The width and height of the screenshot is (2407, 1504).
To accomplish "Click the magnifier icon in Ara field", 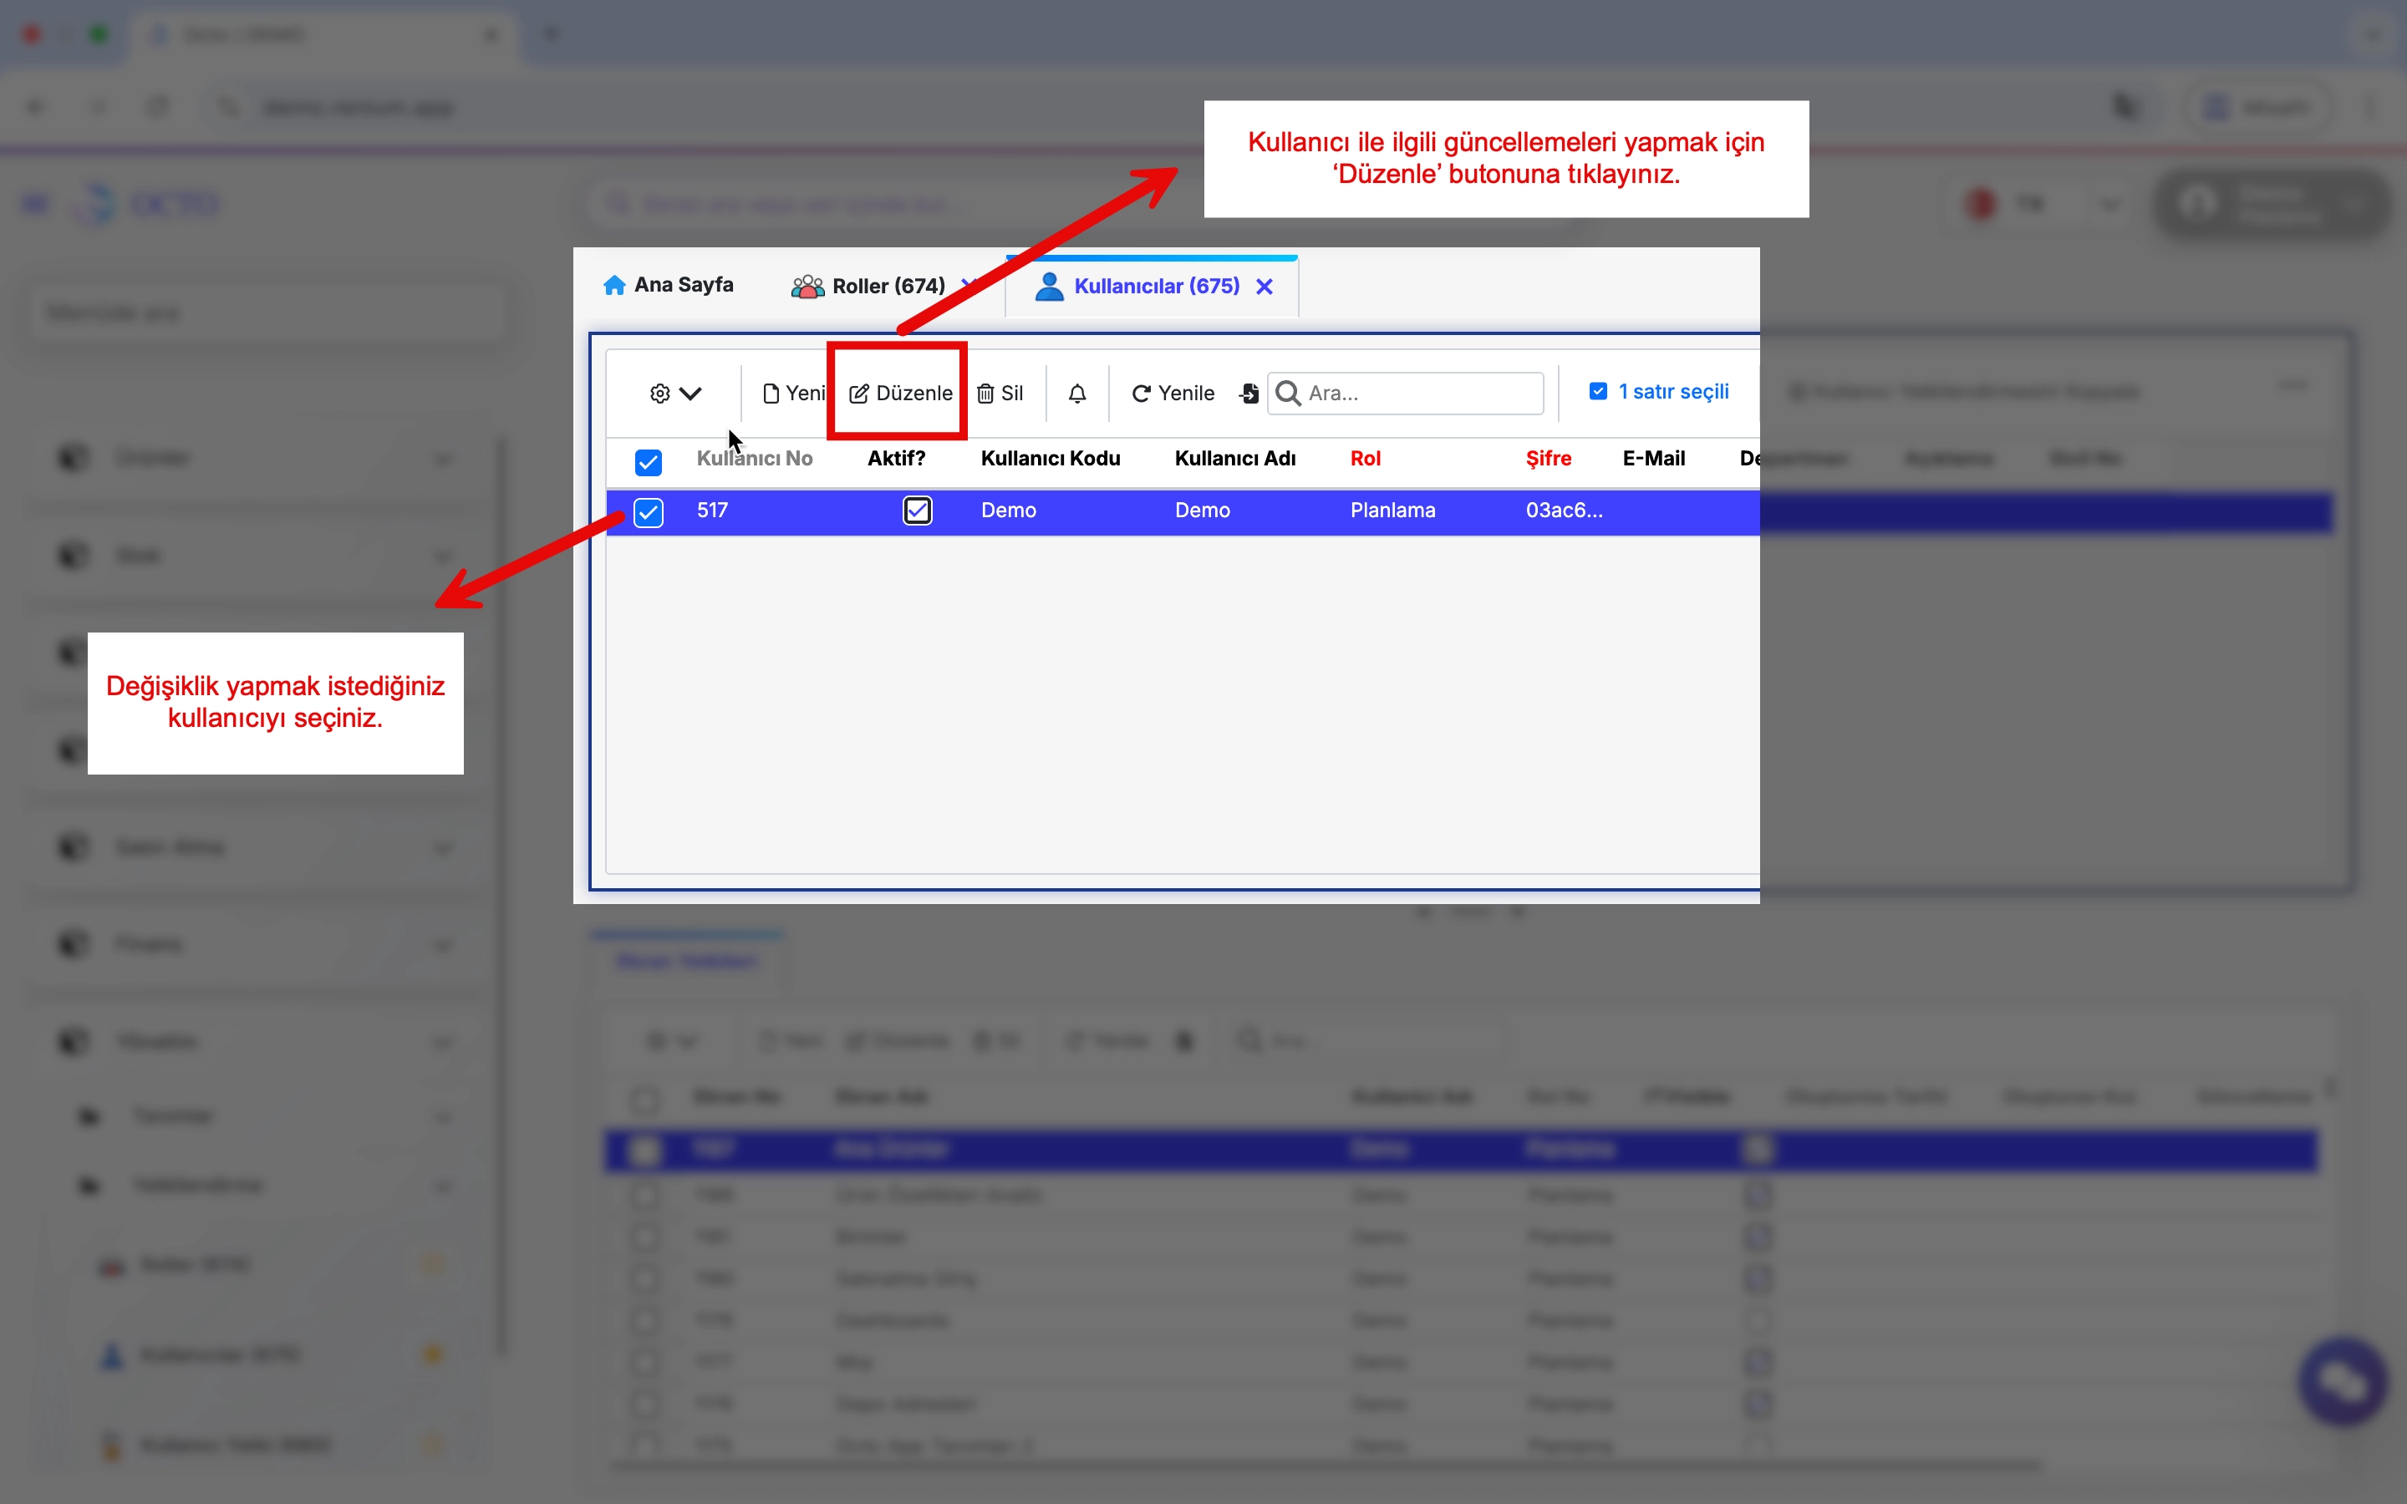I will click(1288, 393).
